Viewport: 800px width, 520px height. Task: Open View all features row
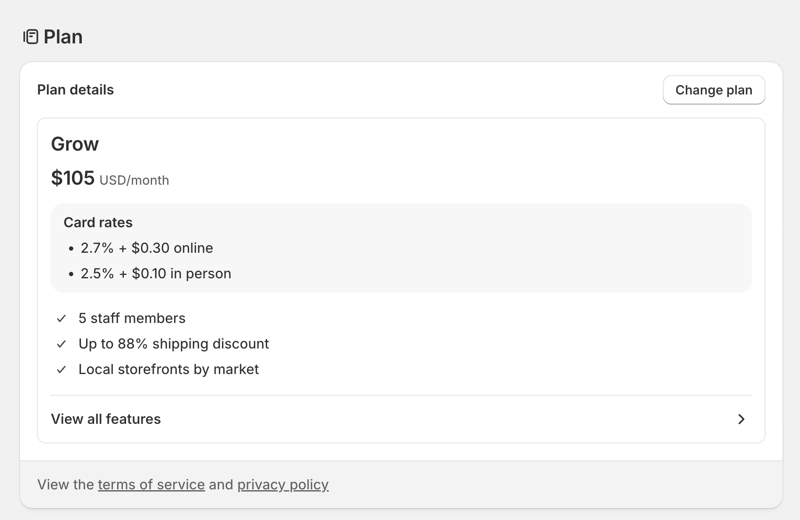(401, 419)
